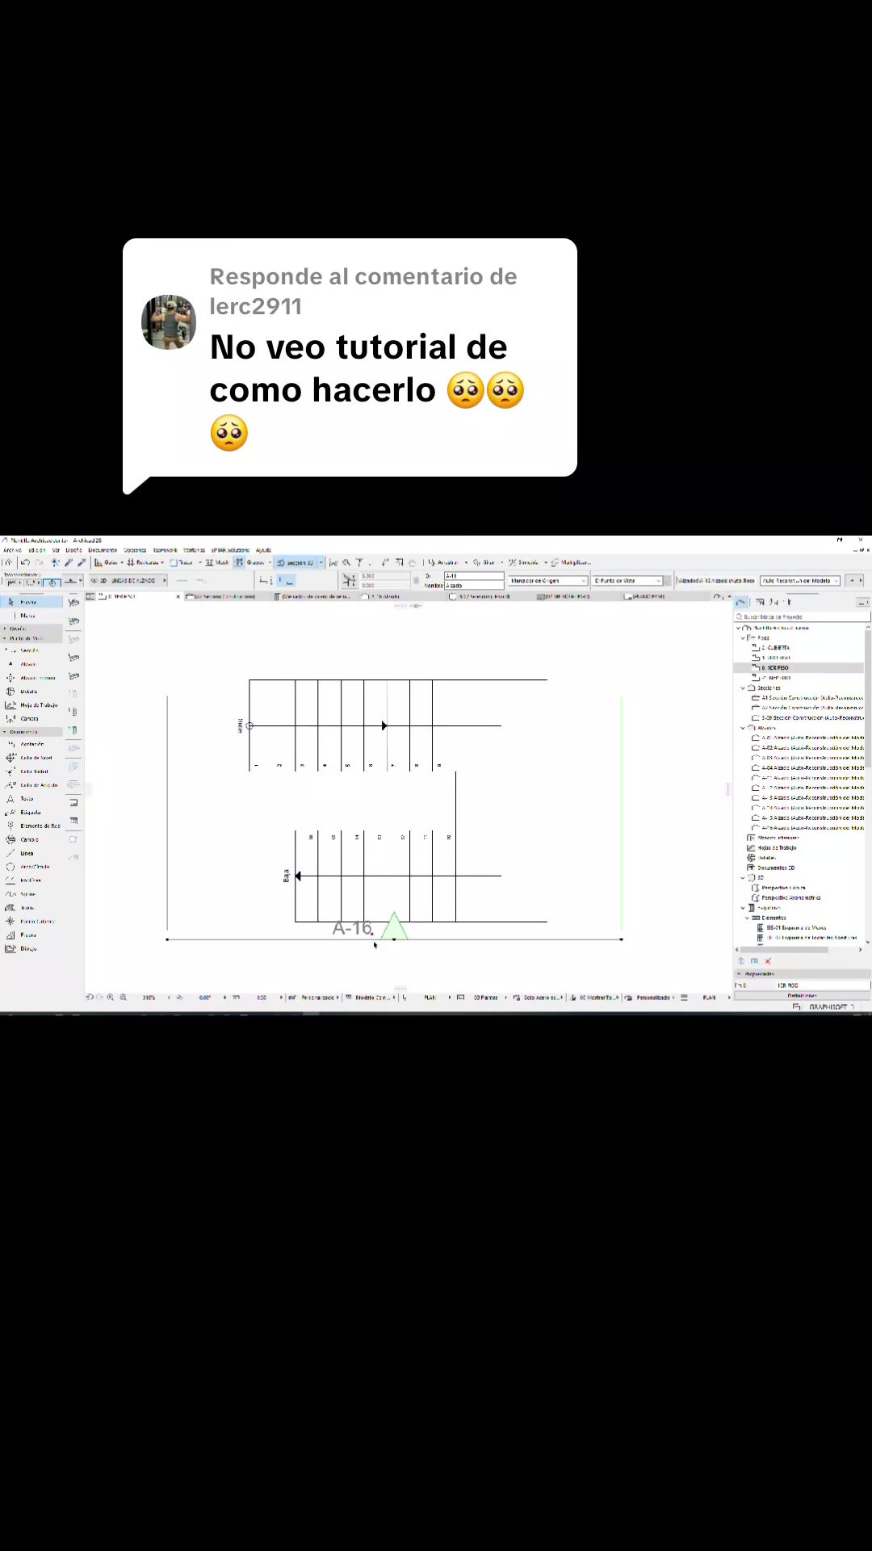Select the Arco/Círculo tool

31,867
